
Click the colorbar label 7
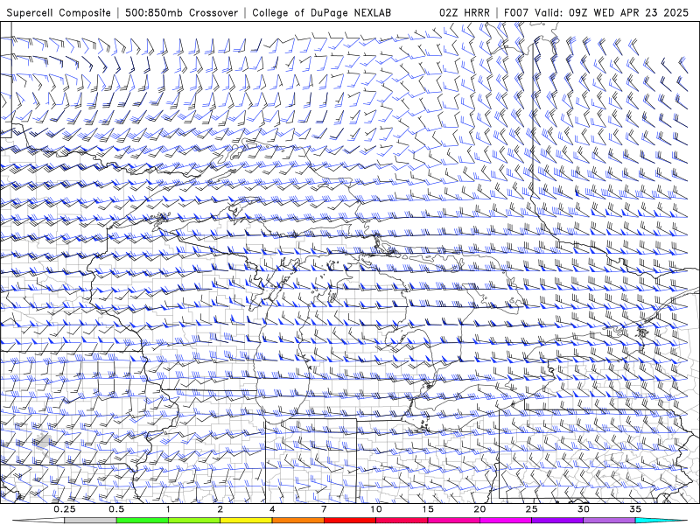point(324,509)
